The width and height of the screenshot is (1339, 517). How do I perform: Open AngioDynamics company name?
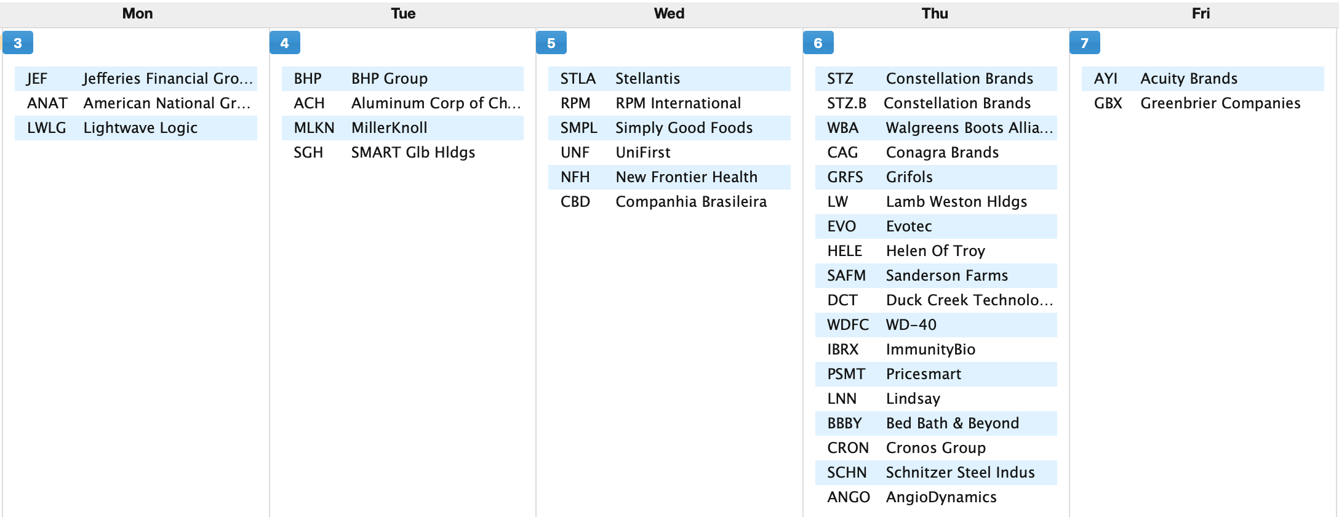coord(941,497)
